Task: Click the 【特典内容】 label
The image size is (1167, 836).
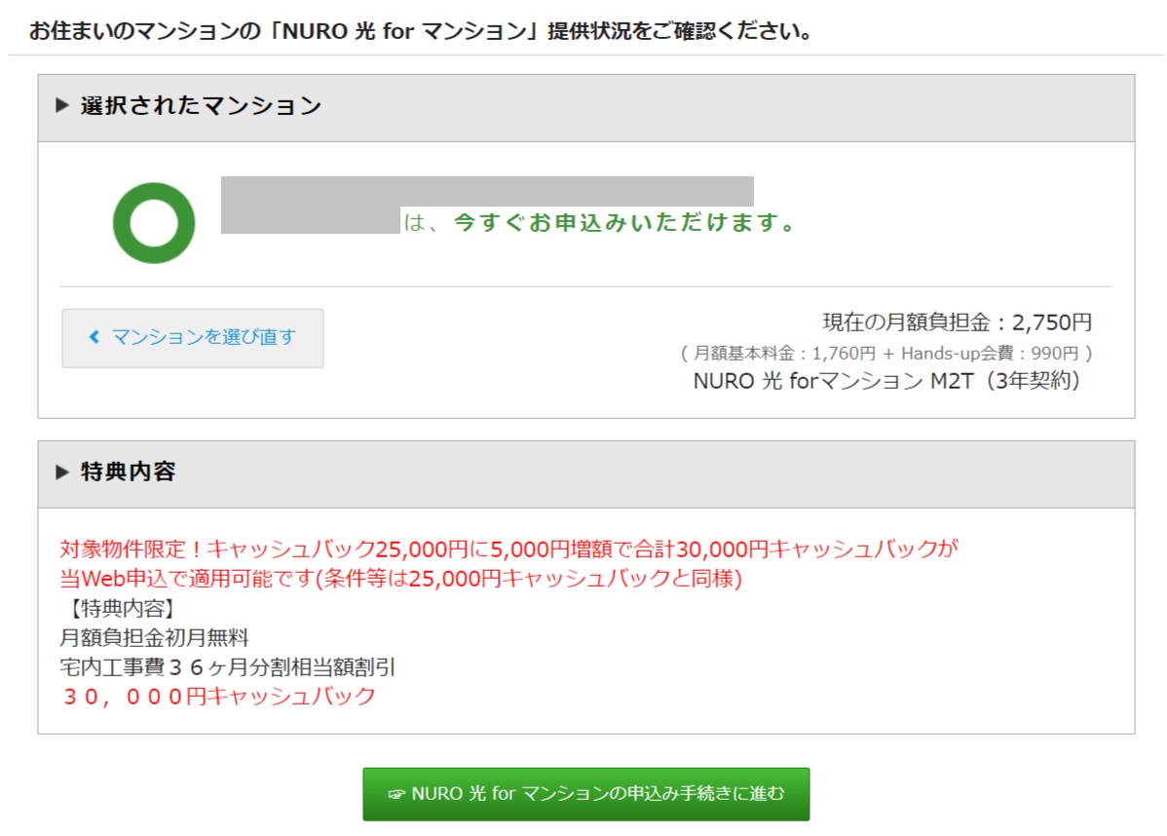Action: tap(122, 608)
